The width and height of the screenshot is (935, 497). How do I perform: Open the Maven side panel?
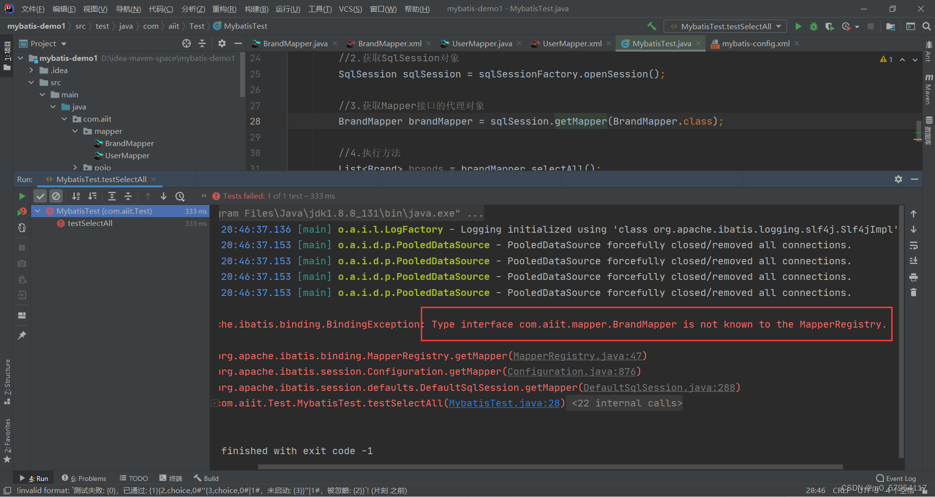[929, 90]
